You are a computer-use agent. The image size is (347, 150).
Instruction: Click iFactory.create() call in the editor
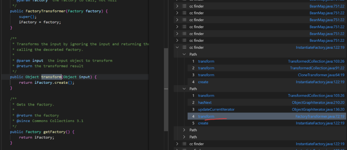54,83
